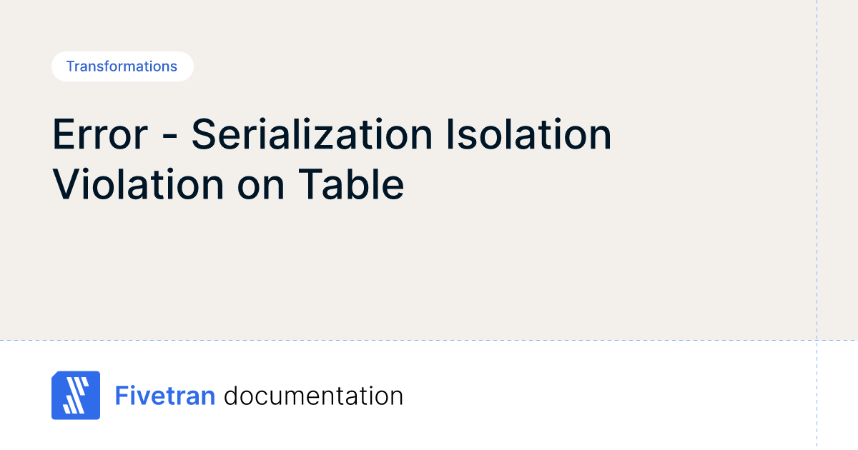The image size is (858, 450).
Task: Click the word Serialization in heading
Action: point(312,134)
